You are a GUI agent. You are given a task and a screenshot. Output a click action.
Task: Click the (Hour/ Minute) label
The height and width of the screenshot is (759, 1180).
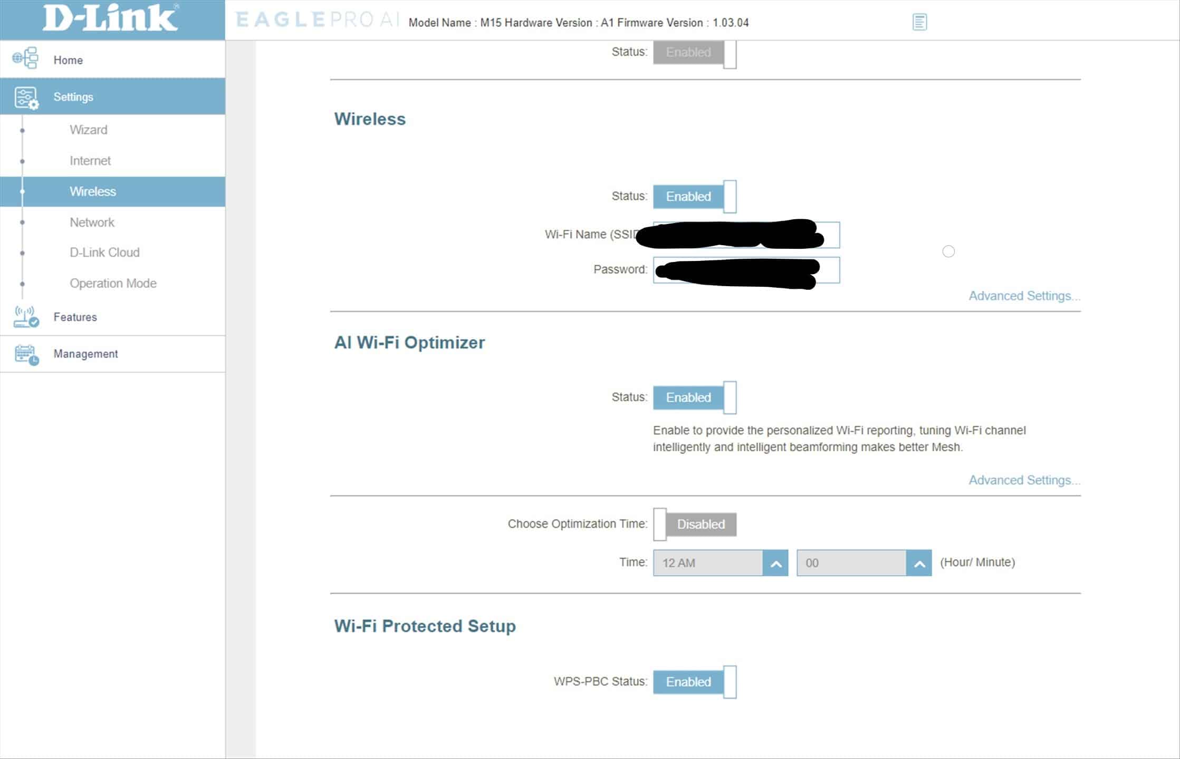coord(977,562)
